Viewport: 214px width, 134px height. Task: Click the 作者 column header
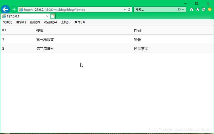(137, 30)
